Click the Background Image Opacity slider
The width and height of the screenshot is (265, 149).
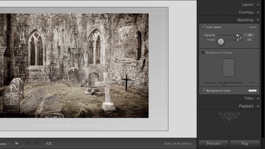230,83
